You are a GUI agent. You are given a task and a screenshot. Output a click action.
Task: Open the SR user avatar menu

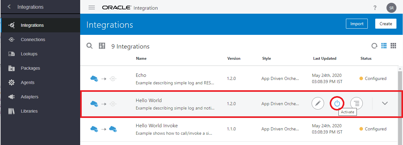click(x=391, y=8)
